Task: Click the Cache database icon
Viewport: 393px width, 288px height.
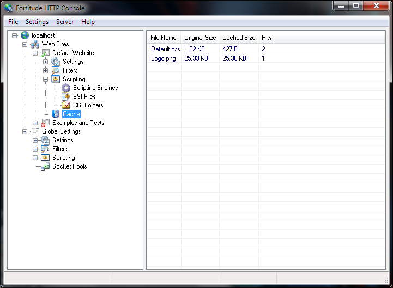Action: 56,114
